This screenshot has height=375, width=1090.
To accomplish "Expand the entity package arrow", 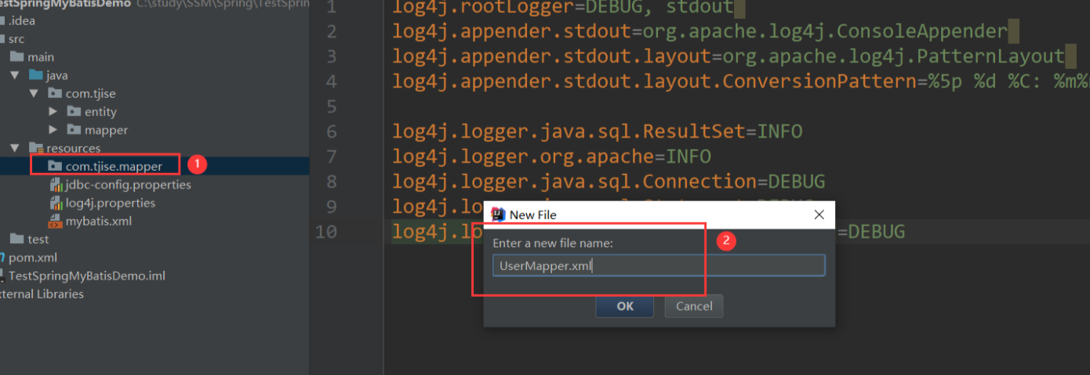I will tap(53, 112).
